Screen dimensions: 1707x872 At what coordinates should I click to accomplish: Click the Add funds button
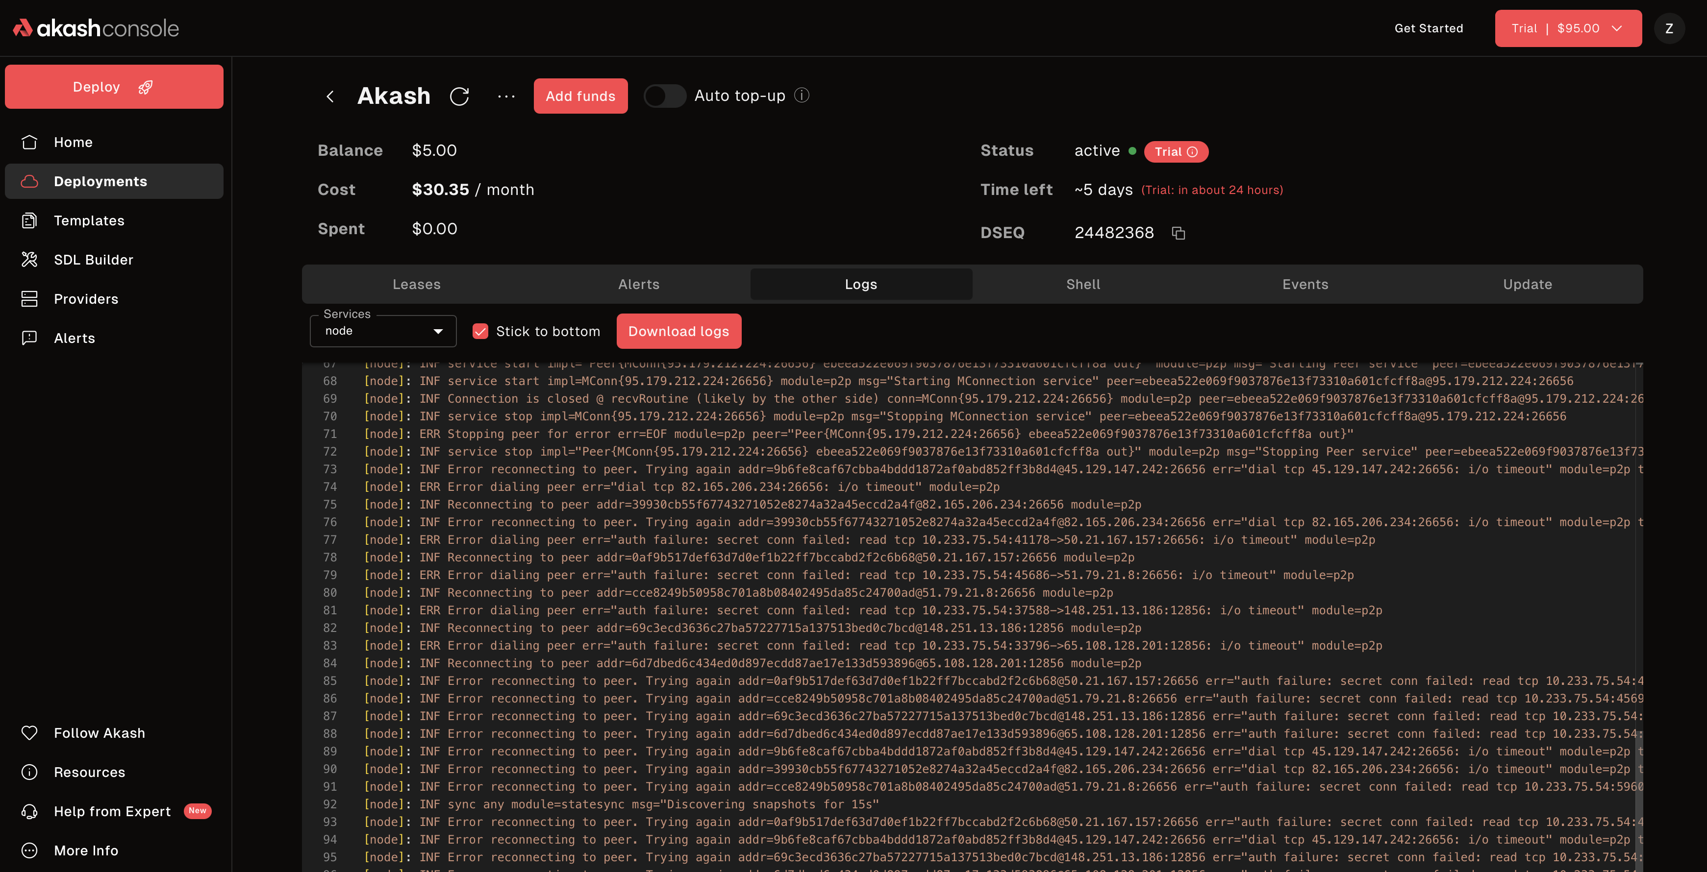pyautogui.click(x=580, y=96)
